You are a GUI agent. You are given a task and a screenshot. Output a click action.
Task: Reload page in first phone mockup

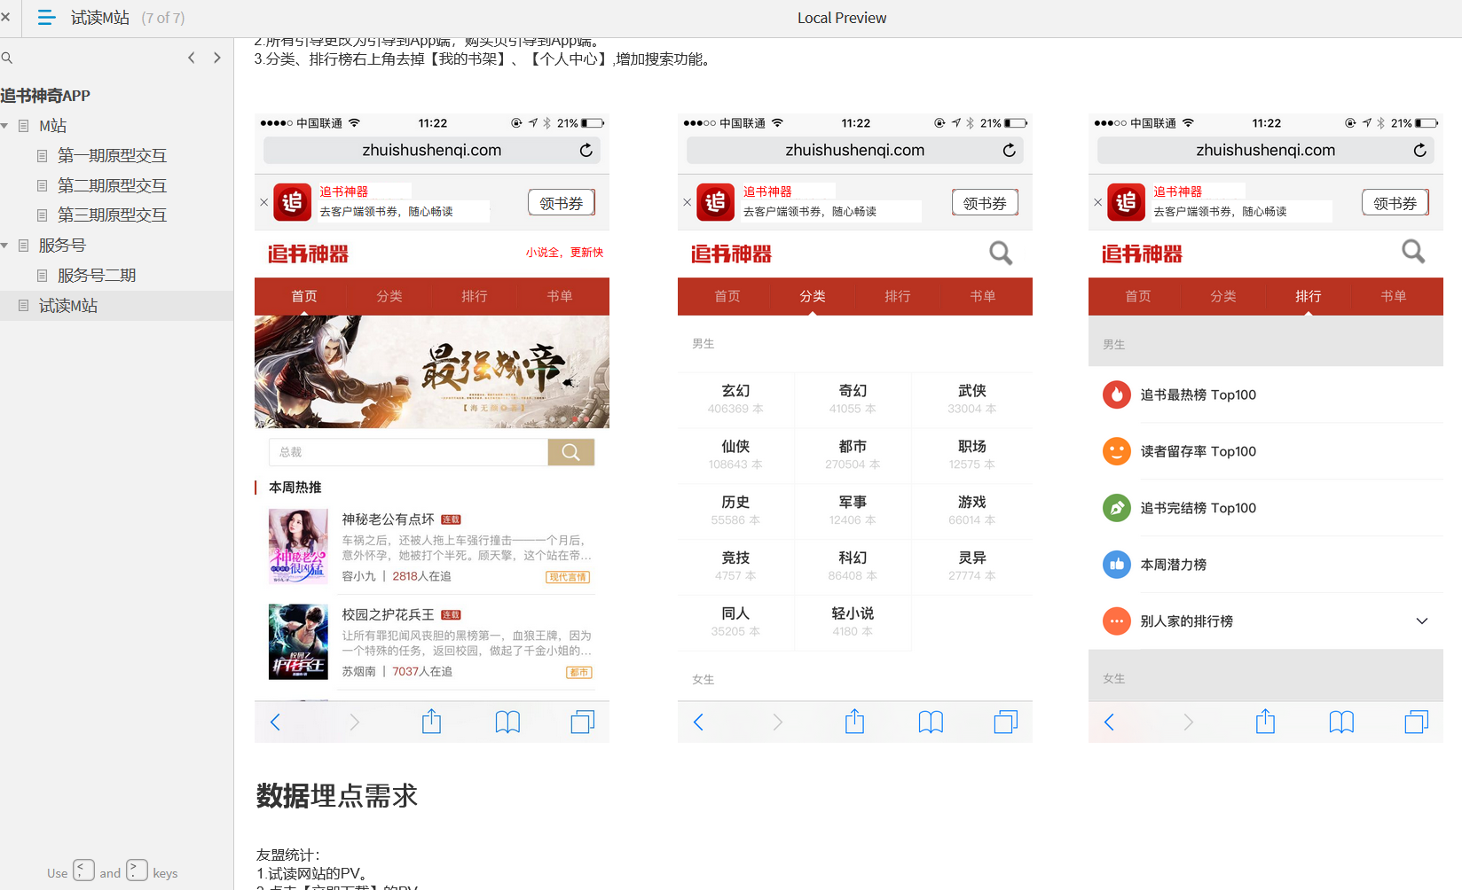pyautogui.click(x=586, y=151)
